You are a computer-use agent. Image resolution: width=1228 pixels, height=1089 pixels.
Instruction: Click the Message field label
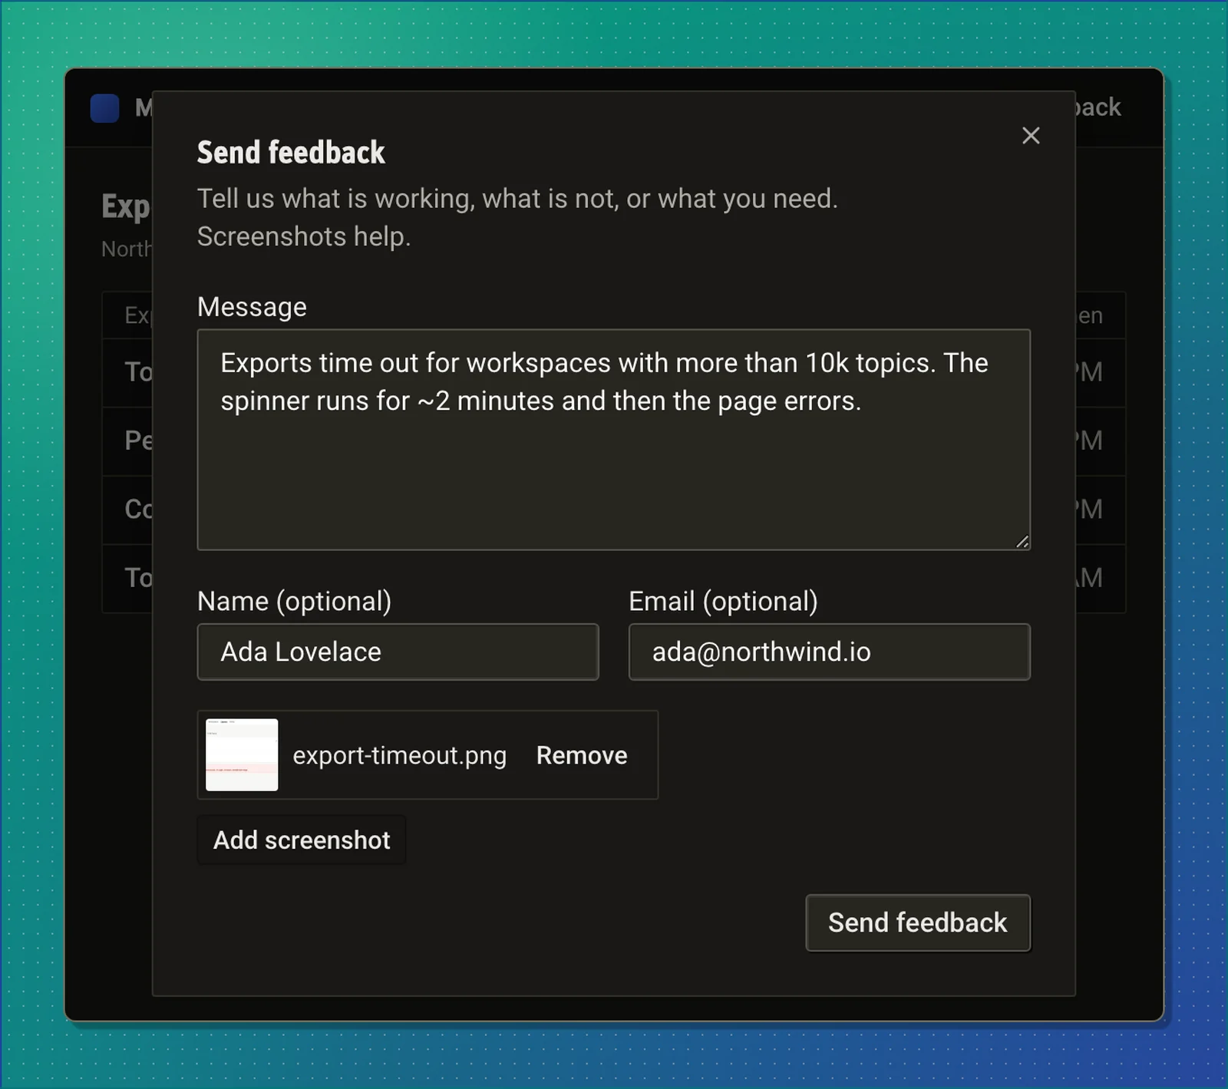252,306
